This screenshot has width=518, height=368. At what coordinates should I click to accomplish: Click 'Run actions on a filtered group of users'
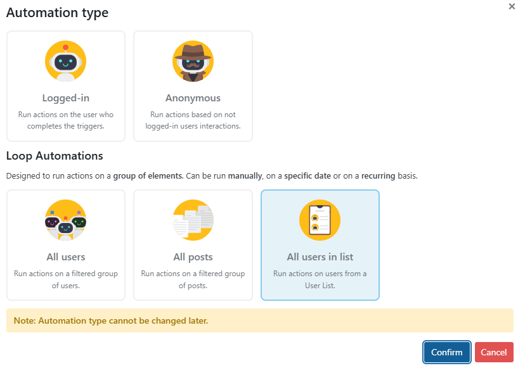66,279
